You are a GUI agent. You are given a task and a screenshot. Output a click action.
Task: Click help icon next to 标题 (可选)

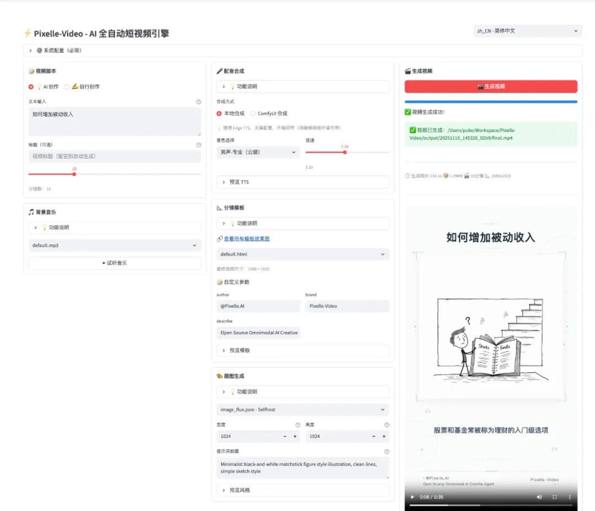point(198,145)
